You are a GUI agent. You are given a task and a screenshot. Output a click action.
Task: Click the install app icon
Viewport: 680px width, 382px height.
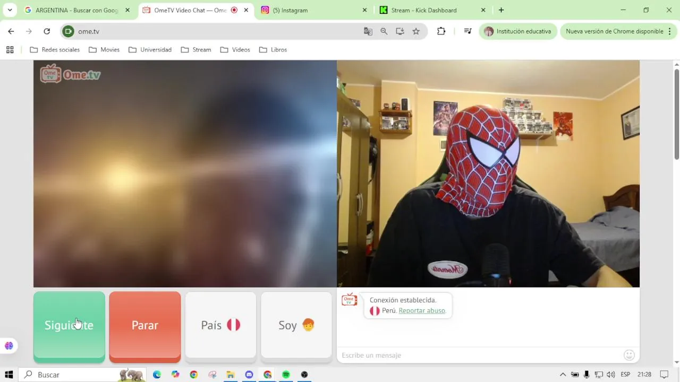tap(400, 31)
